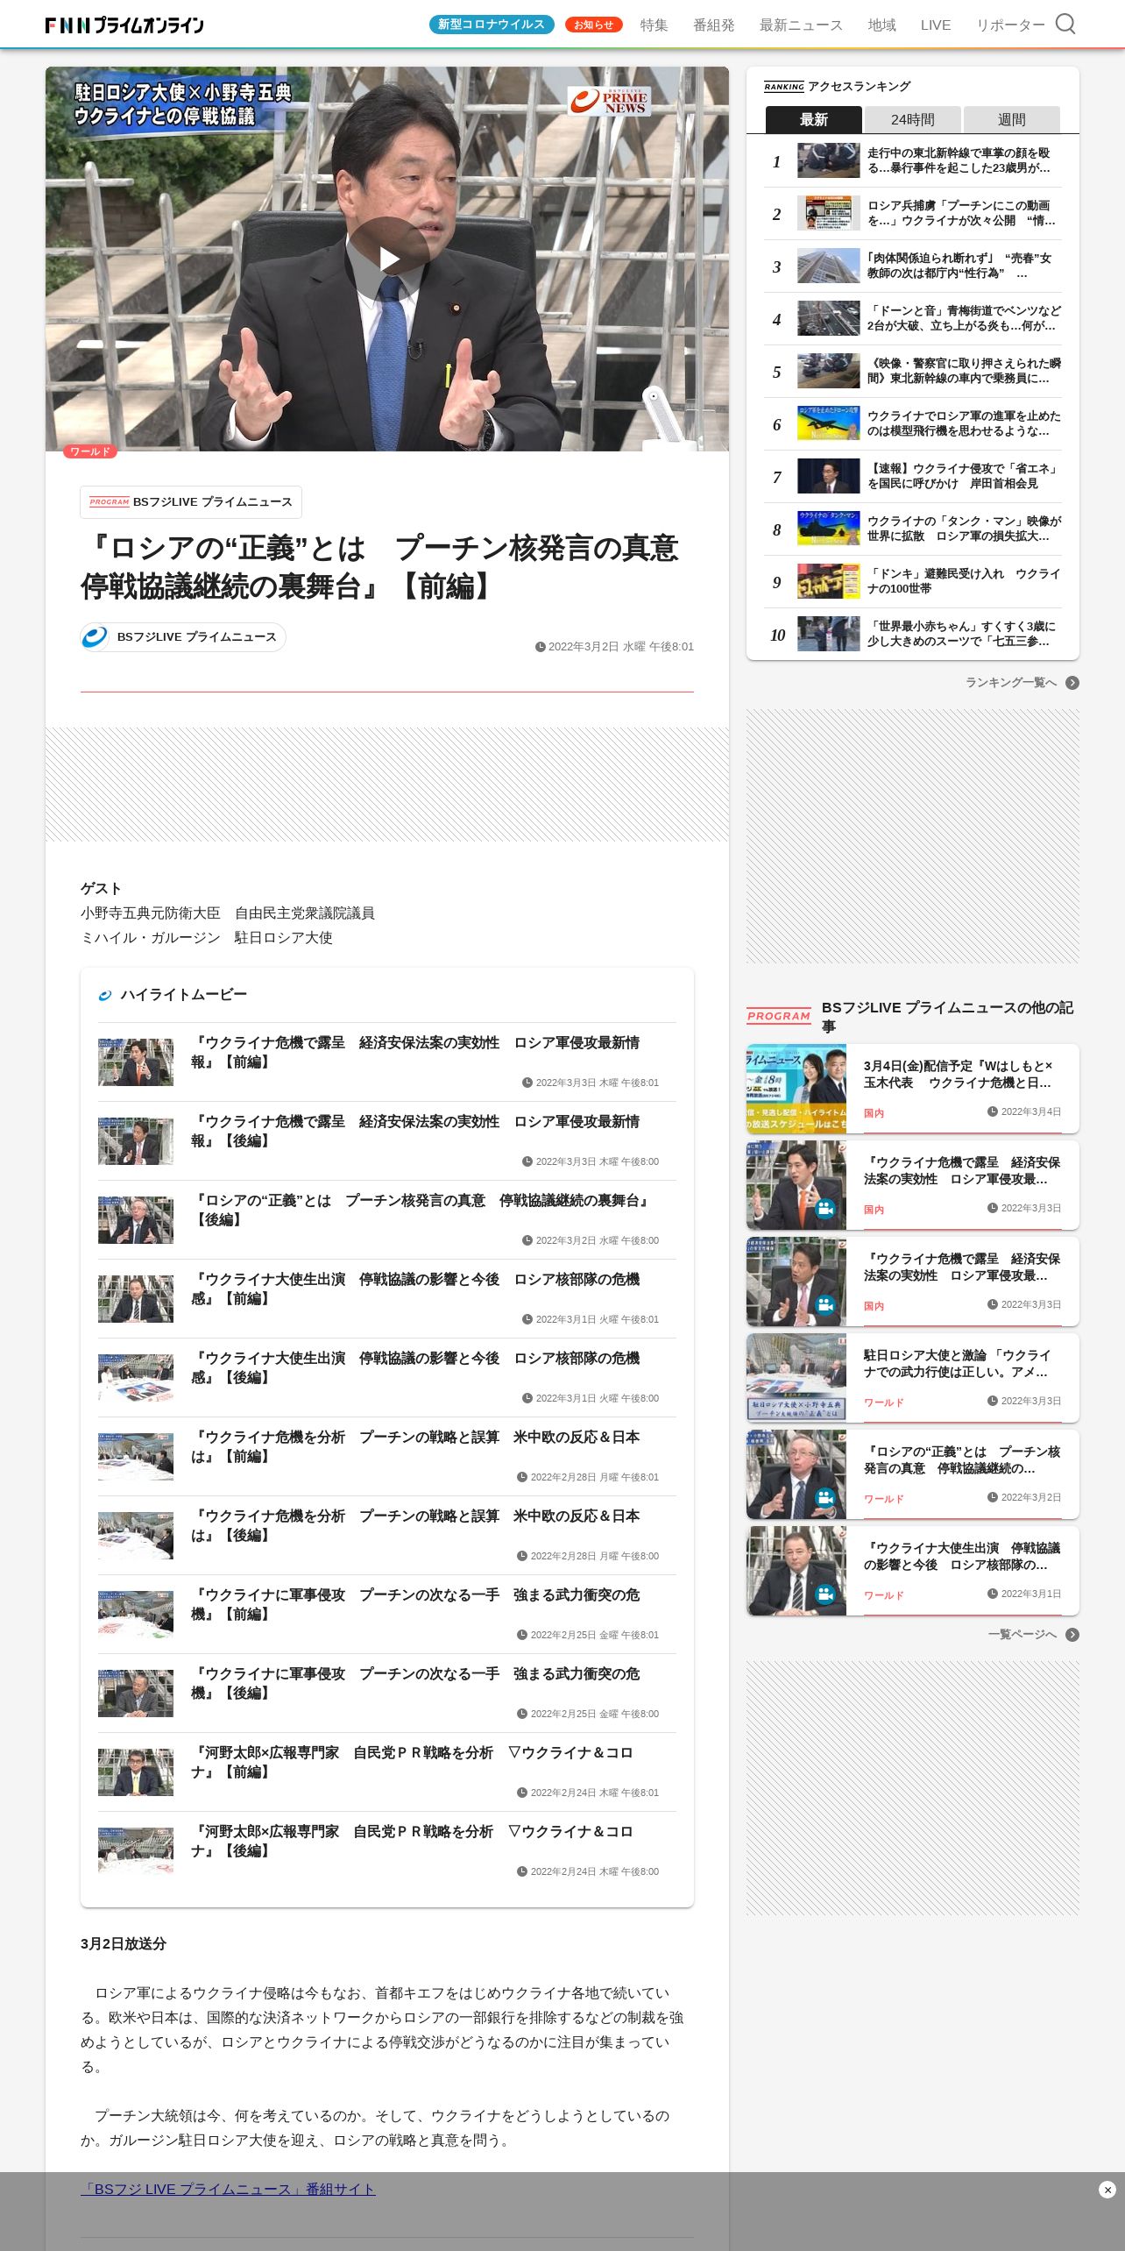Open the search magnifier icon in header

pos(1065,24)
